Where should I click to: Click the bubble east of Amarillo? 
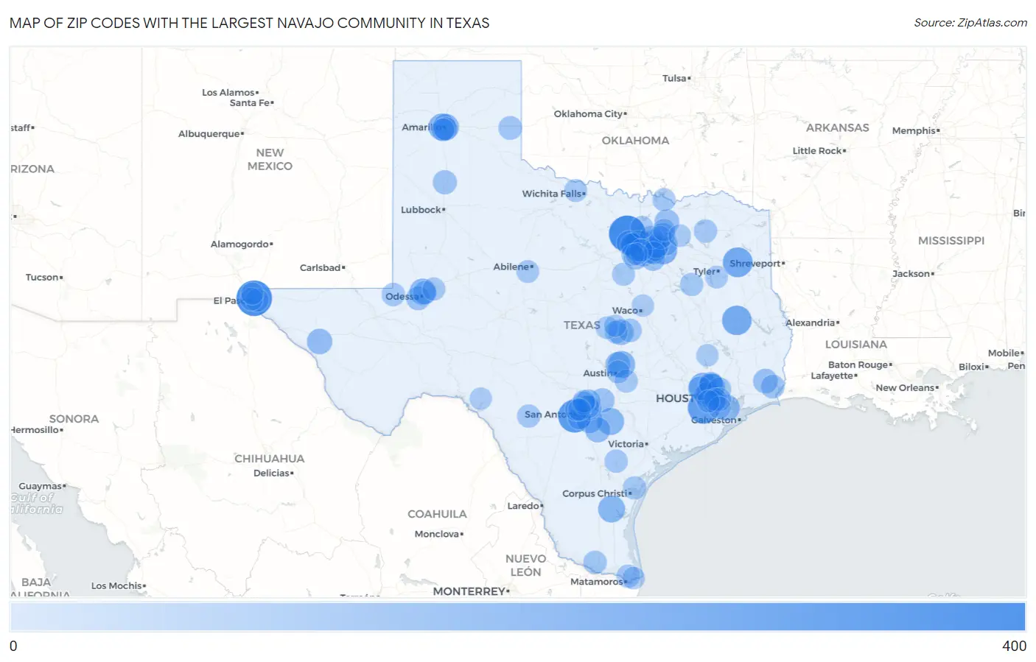pyautogui.click(x=510, y=127)
